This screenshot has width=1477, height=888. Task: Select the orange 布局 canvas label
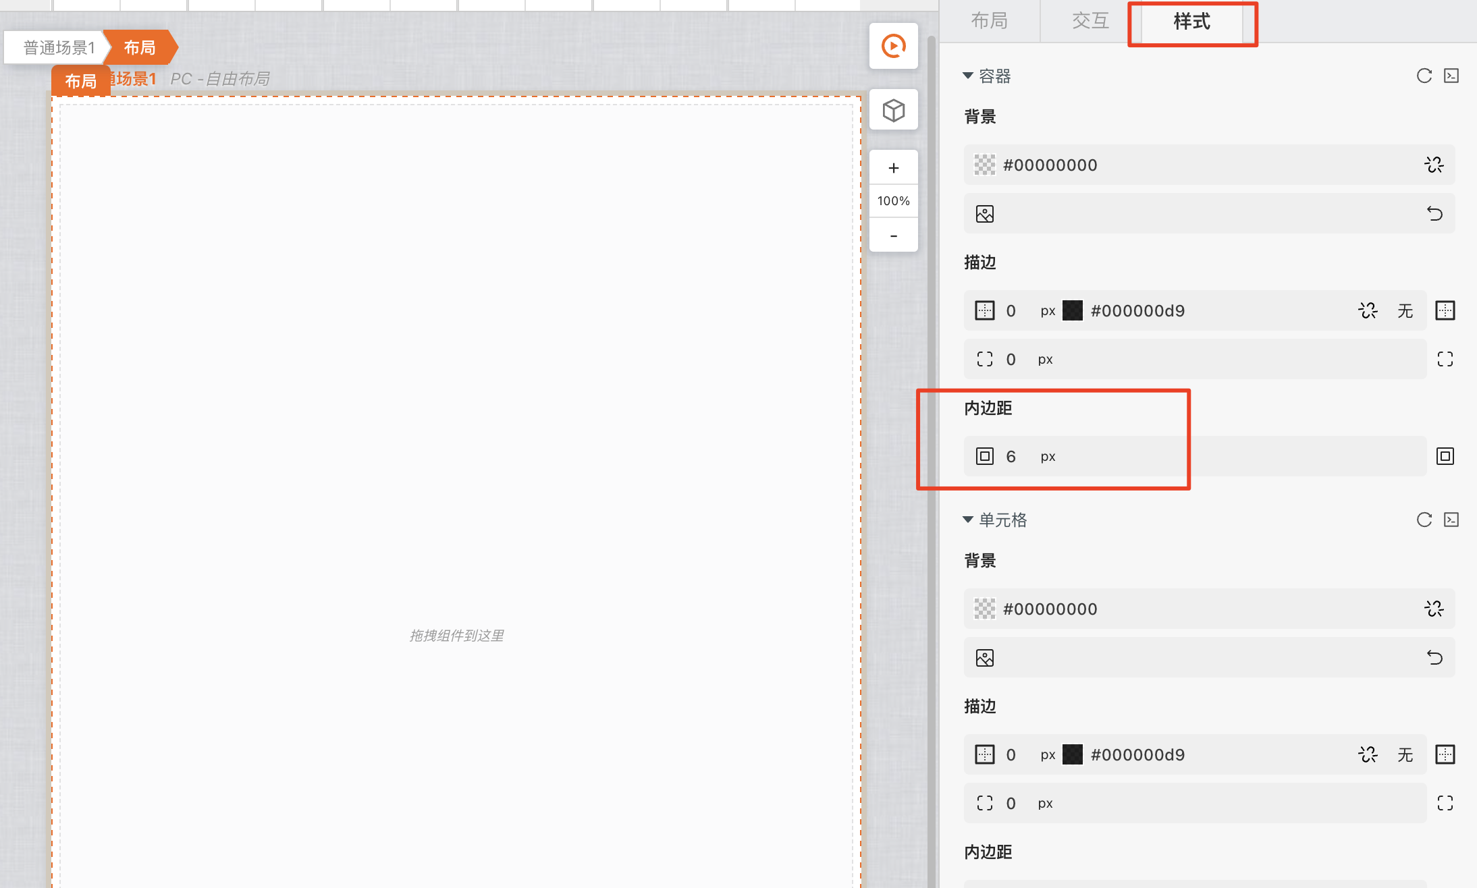81,81
